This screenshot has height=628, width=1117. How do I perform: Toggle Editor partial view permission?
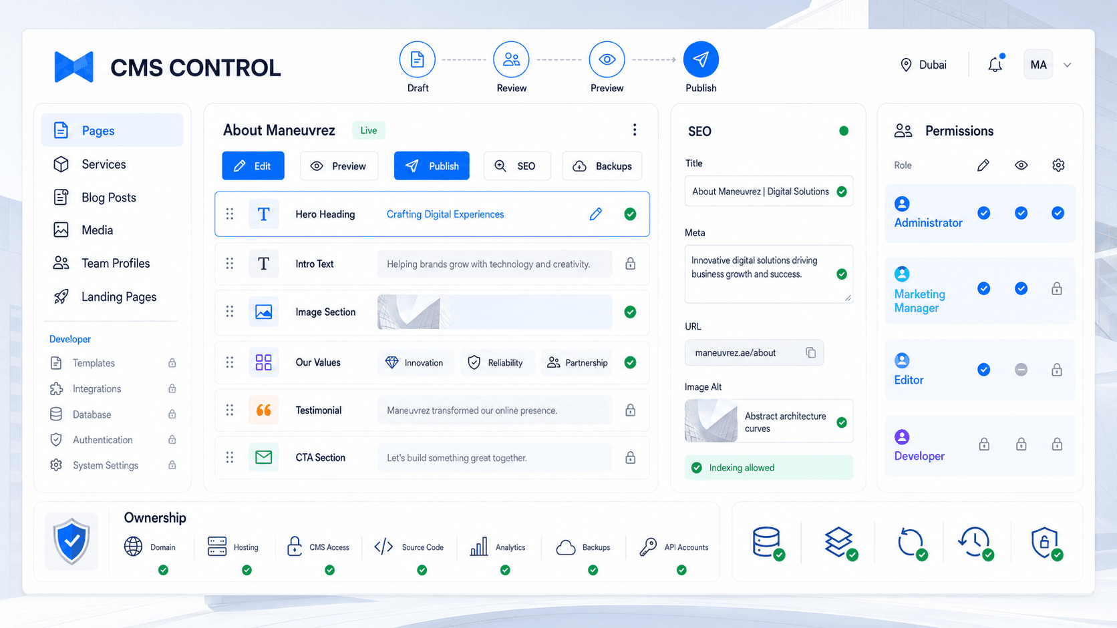[x=1021, y=369]
